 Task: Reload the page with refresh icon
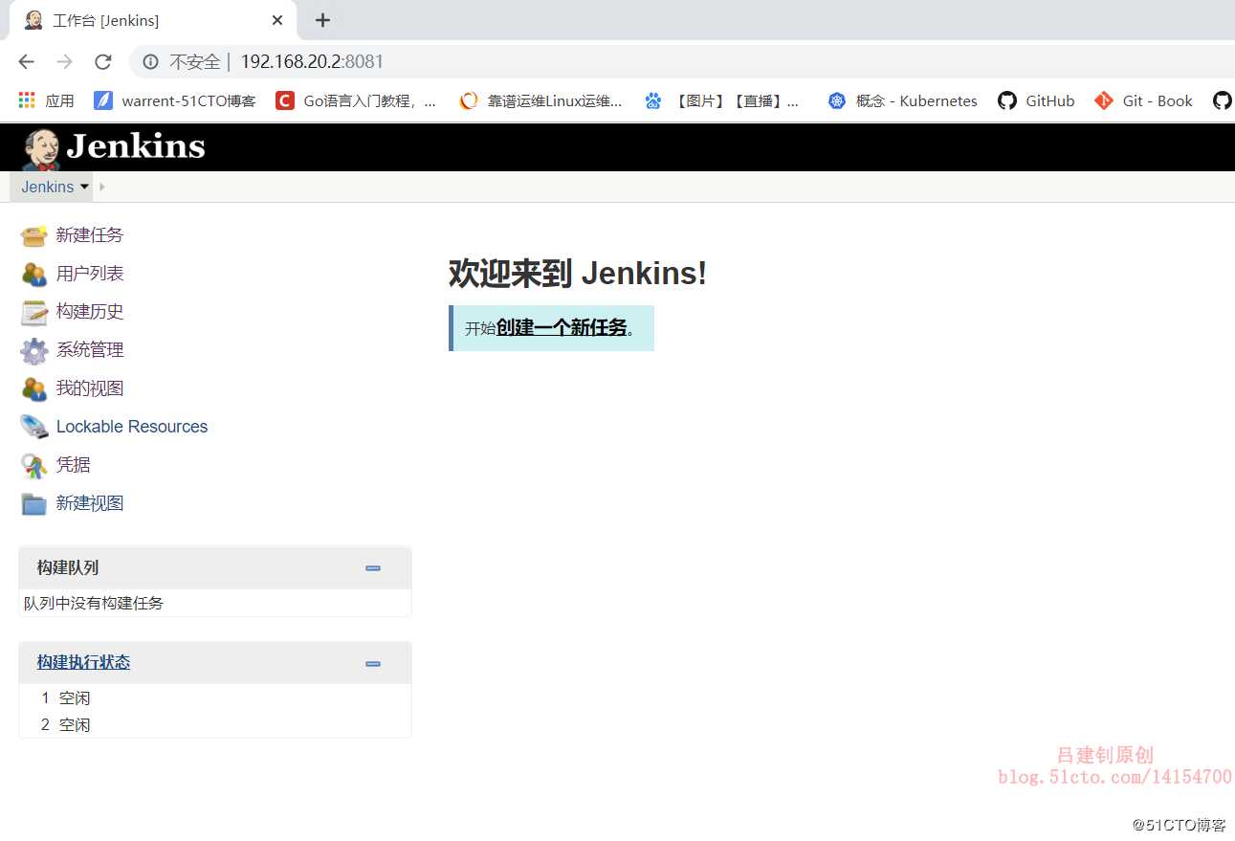pyautogui.click(x=103, y=61)
